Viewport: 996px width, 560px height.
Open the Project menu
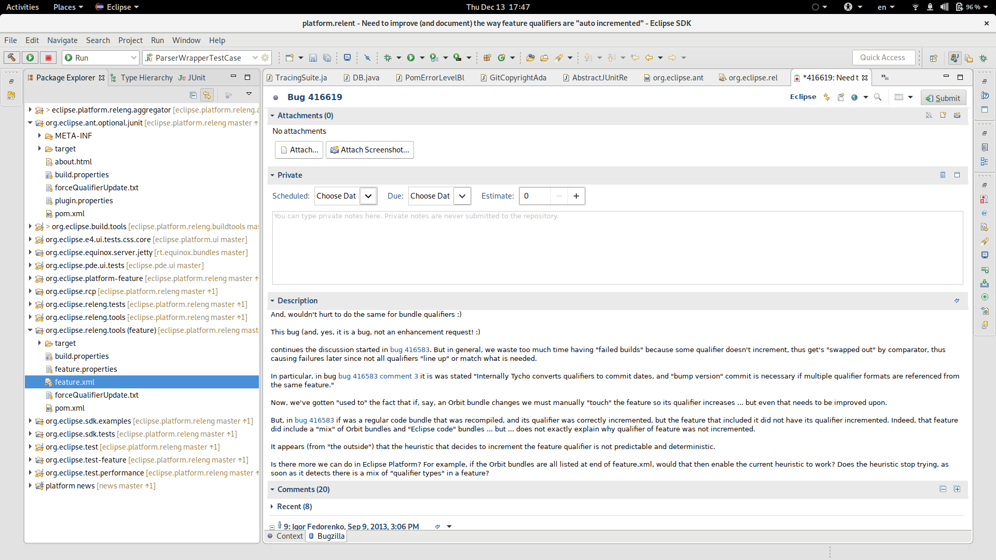click(130, 40)
